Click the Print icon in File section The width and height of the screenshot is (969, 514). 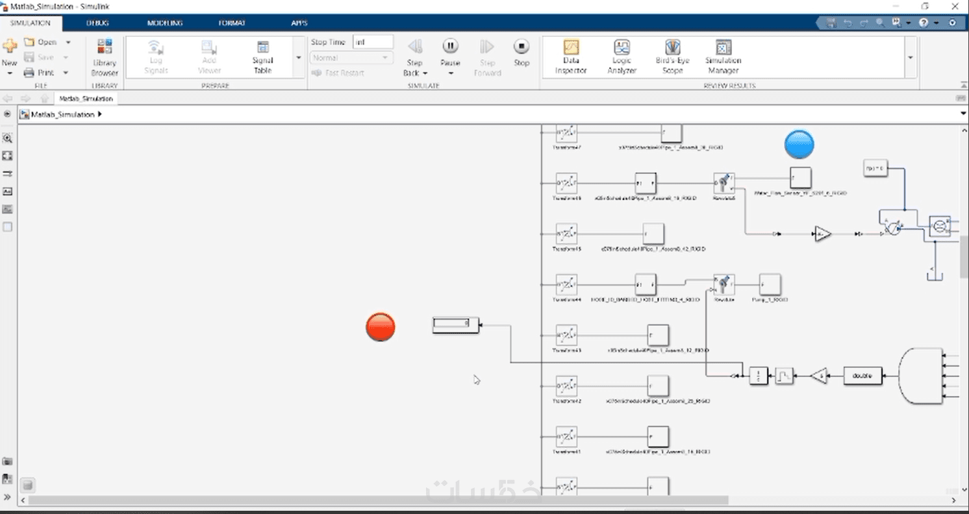[29, 73]
